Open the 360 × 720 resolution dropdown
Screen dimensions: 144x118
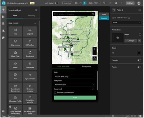pos(93,3)
